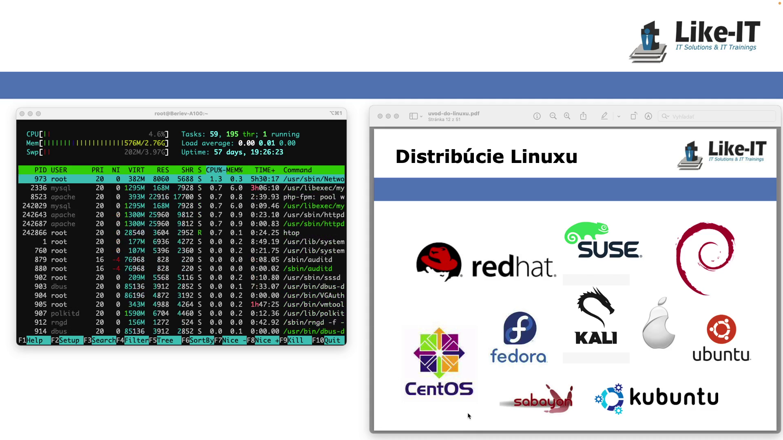Click Load average values in htop

(x=267, y=143)
